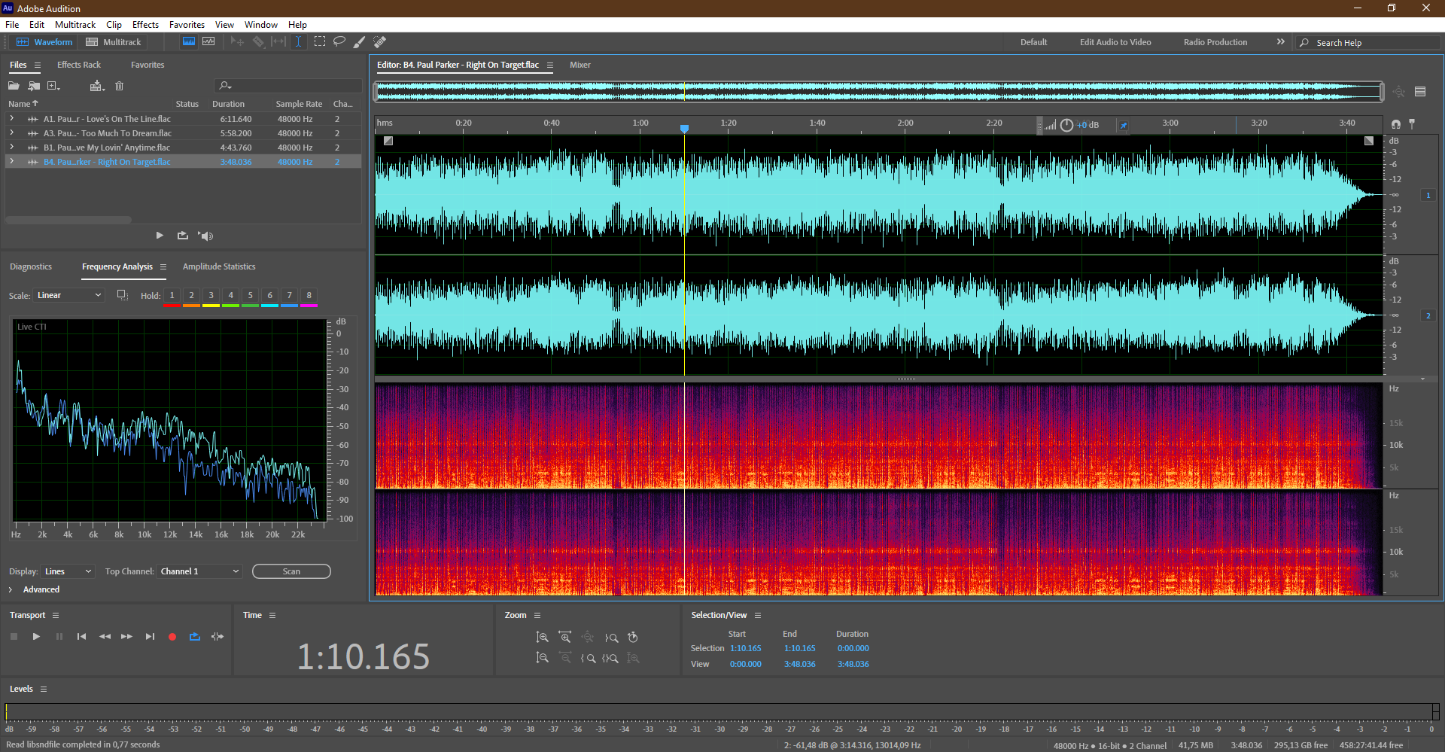This screenshot has width=1445, height=752.
Task: Expand the A1 Love's On The Line file
Action: pyautogui.click(x=11, y=118)
